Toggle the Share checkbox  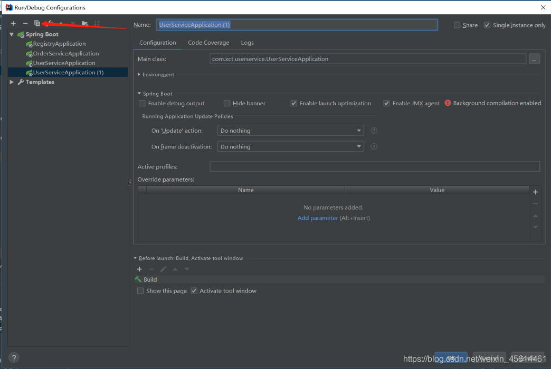point(457,25)
